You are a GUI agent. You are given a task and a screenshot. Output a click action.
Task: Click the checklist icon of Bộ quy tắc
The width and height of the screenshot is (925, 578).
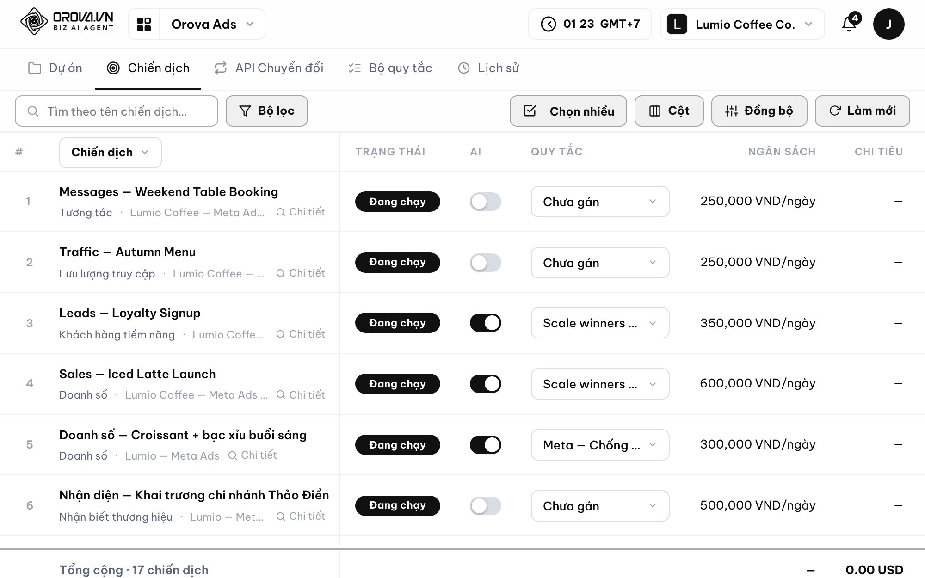point(354,68)
